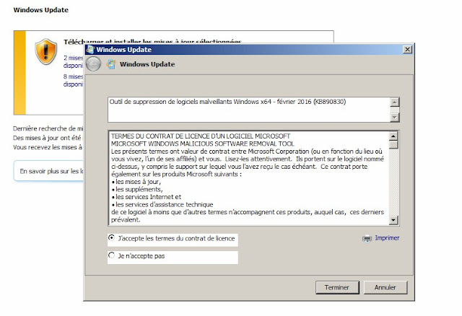Click the Windows Update icon in the title bar

(90, 50)
